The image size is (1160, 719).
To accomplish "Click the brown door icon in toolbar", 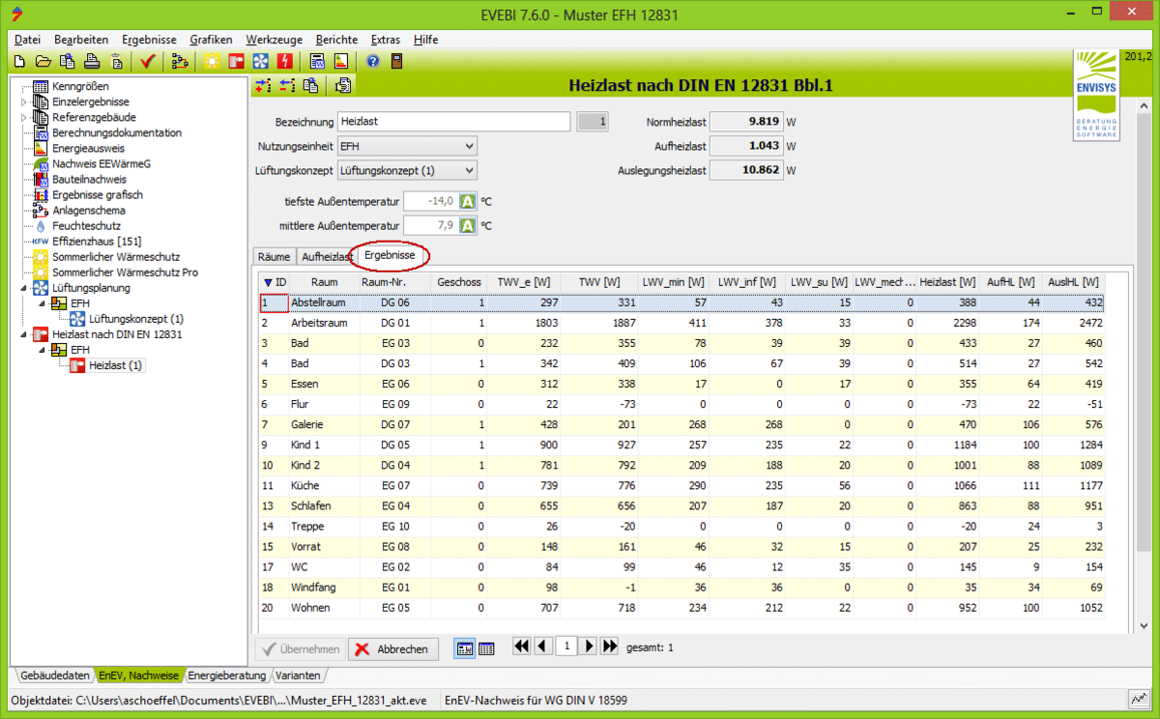I will [x=396, y=61].
